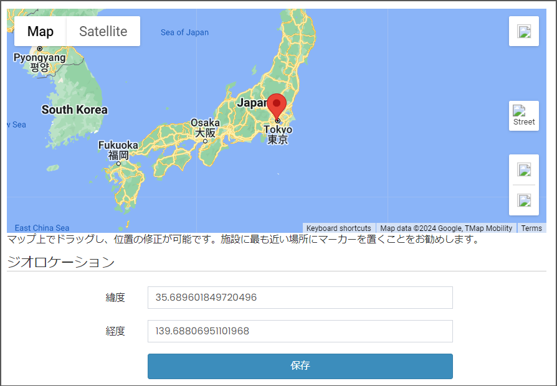Click the East China Sea label
Viewport: 557px width, 386px height.
pyautogui.click(x=42, y=228)
